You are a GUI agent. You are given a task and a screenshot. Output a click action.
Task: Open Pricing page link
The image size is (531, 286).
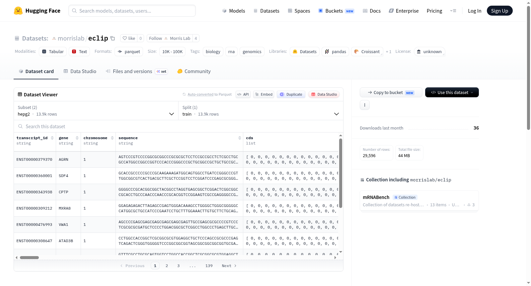[x=434, y=11]
